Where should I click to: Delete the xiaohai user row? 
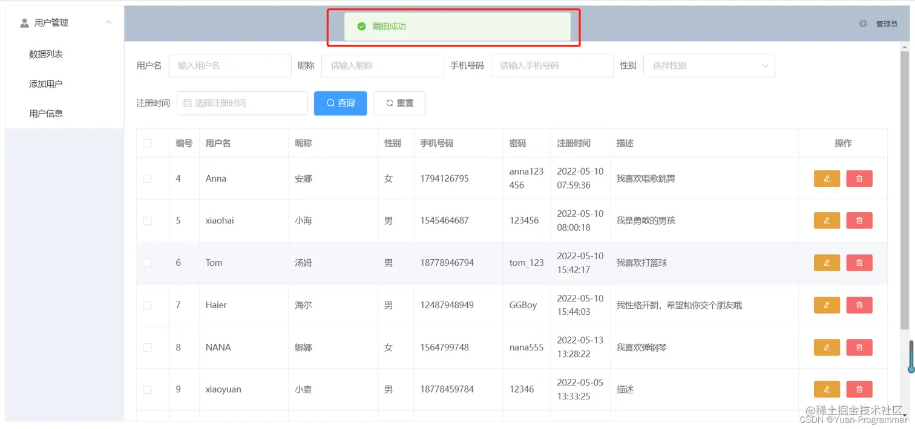pyautogui.click(x=859, y=221)
